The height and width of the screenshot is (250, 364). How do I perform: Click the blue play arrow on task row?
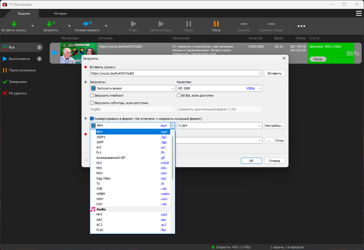click(55, 53)
